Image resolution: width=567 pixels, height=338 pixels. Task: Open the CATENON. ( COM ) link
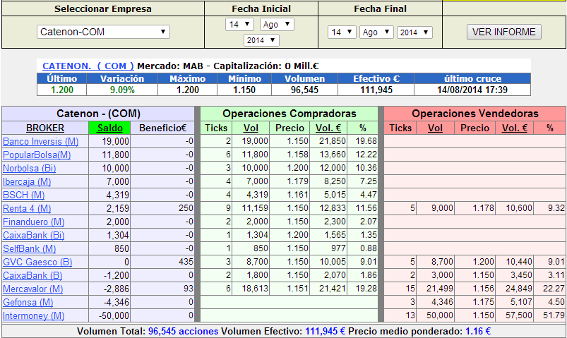pos(88,65)
